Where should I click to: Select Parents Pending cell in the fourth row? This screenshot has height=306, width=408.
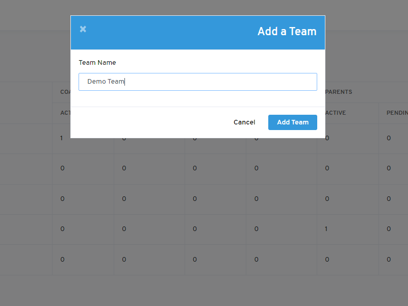(389, 229)
